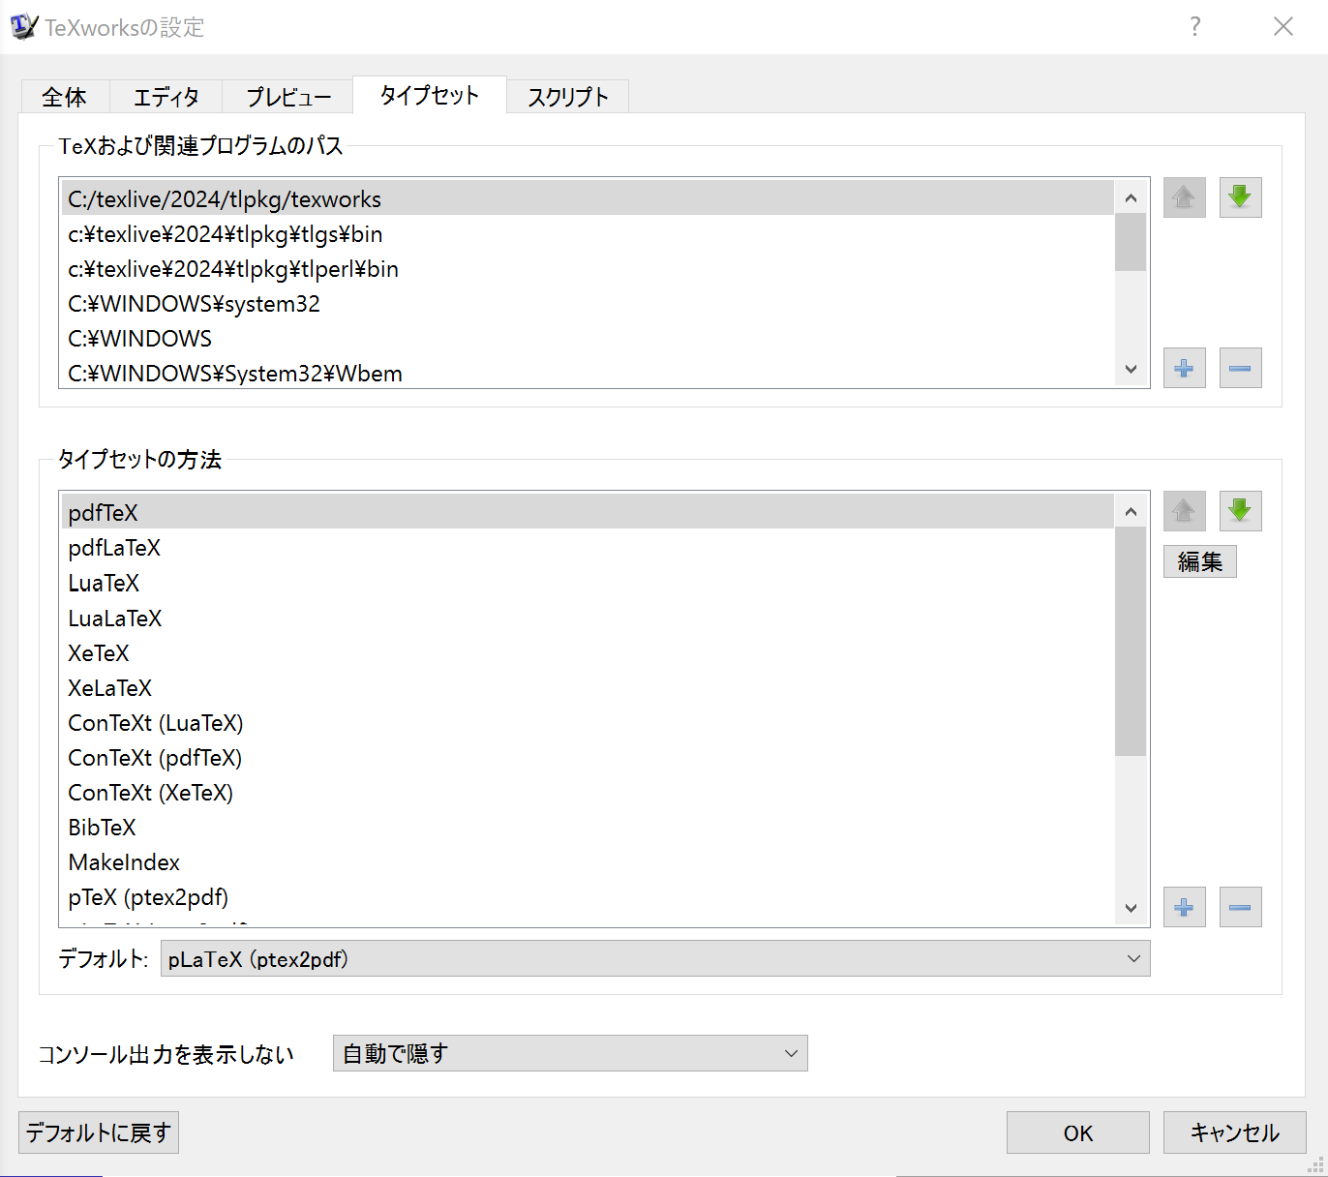Screen dimensions: 1328x1177
Task: Open the プレビュー settings tab
Action: (287, 96)
